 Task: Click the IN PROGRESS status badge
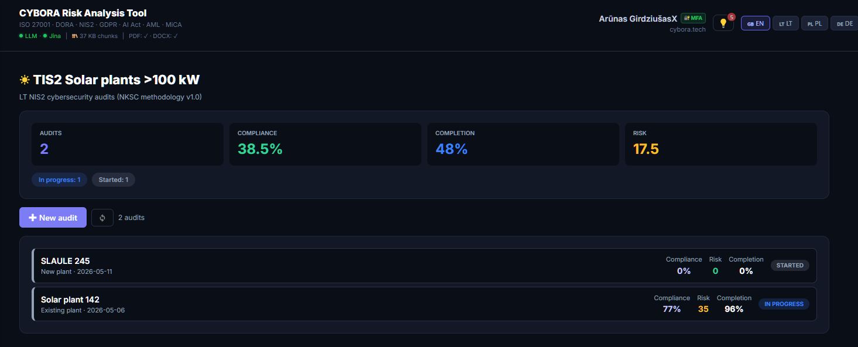(x=784, y=304)
